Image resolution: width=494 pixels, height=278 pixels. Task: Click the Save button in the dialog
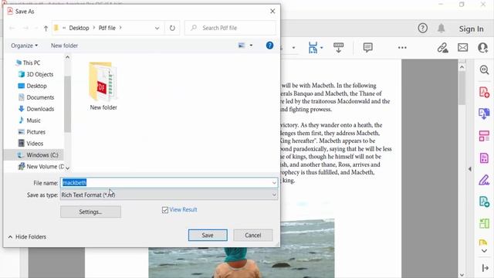tap(208, 235)
